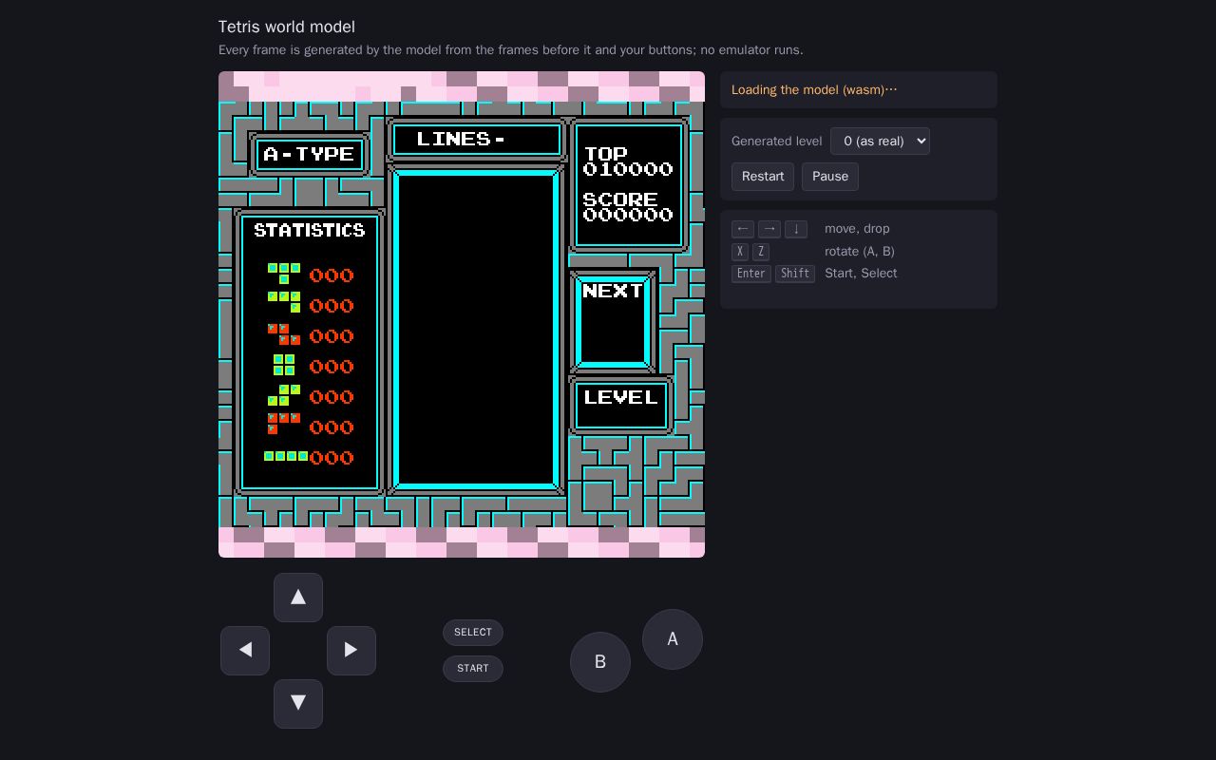The width and height of the screenshot is (1216, 760).
Task: Click the LINES- header text
Action: 461,140
